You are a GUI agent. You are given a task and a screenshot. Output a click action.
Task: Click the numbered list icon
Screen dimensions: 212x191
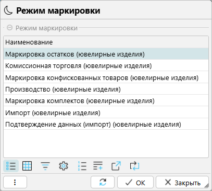[x=82, y=166]
